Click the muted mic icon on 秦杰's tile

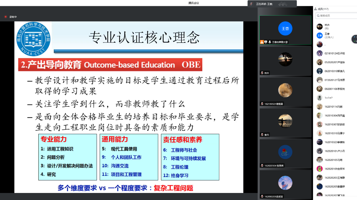(x=262, y=135)
